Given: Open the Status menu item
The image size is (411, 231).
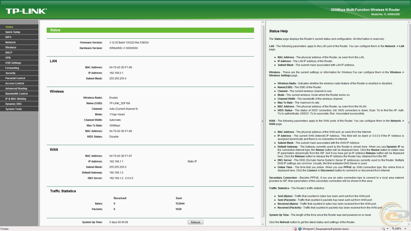Looking at the screenshot, I should 19,27.
